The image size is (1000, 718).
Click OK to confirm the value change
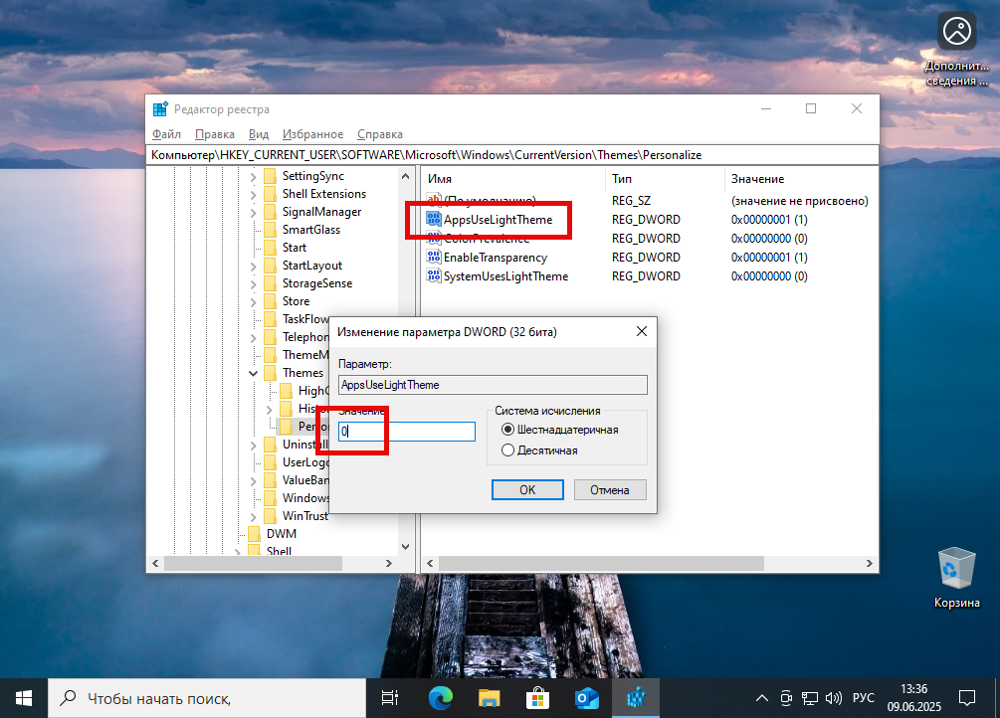pyautogui.click(x=526, y=489)
